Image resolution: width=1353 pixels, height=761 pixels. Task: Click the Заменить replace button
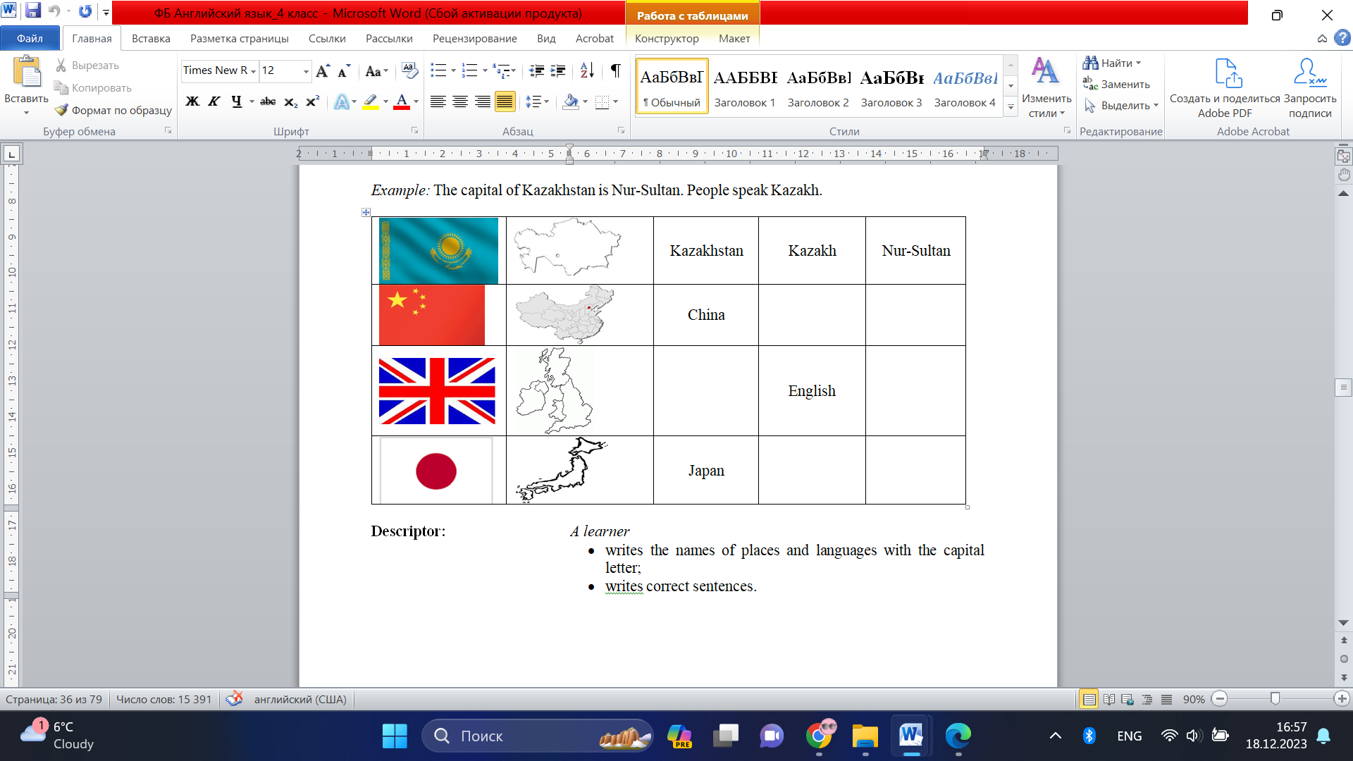1116,85
